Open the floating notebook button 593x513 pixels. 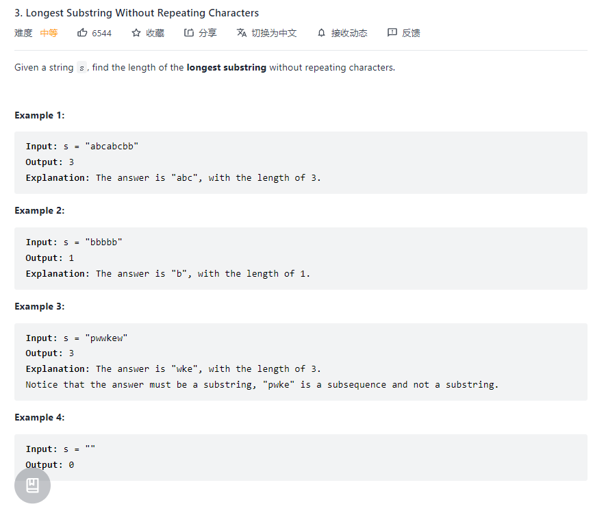coord(32,486)
